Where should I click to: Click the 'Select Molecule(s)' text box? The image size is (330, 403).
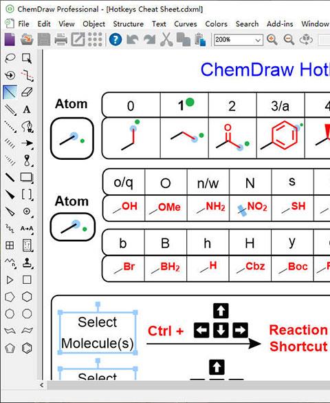coord(98,333)
